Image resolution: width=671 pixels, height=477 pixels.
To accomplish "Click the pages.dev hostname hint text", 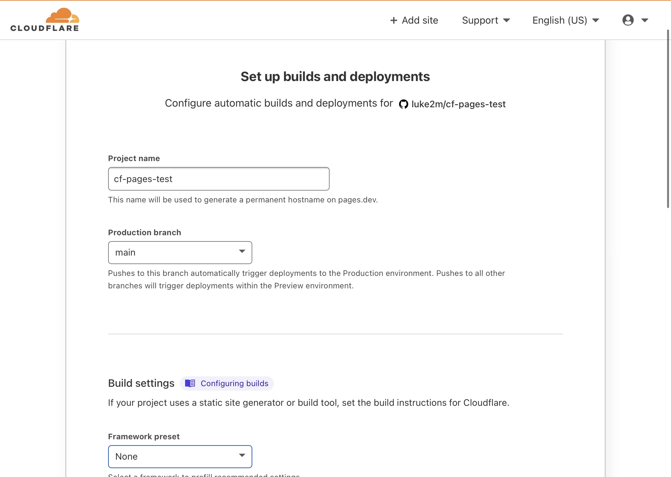I will pos(243,200).
